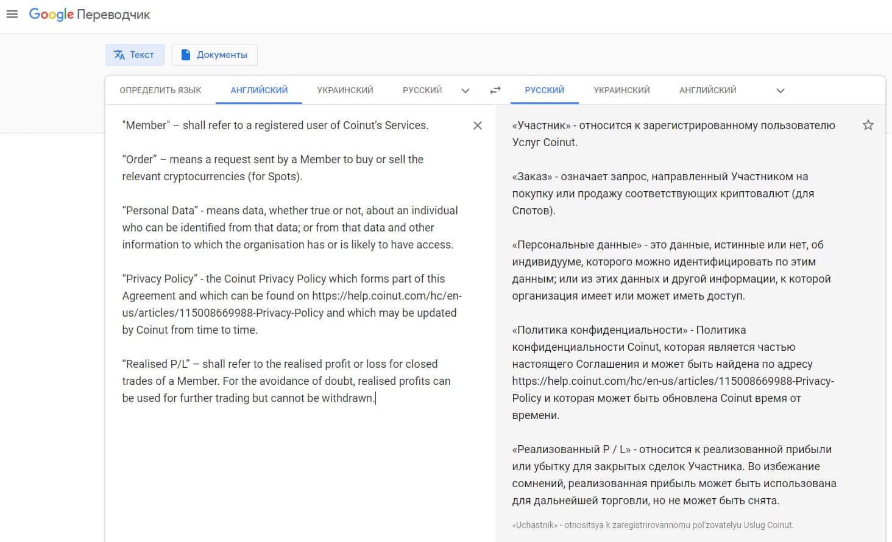Screen dimensions: 892x542
Task: Open the Документы translation mode
Action: pyautogui.click(x=214, y=55)
